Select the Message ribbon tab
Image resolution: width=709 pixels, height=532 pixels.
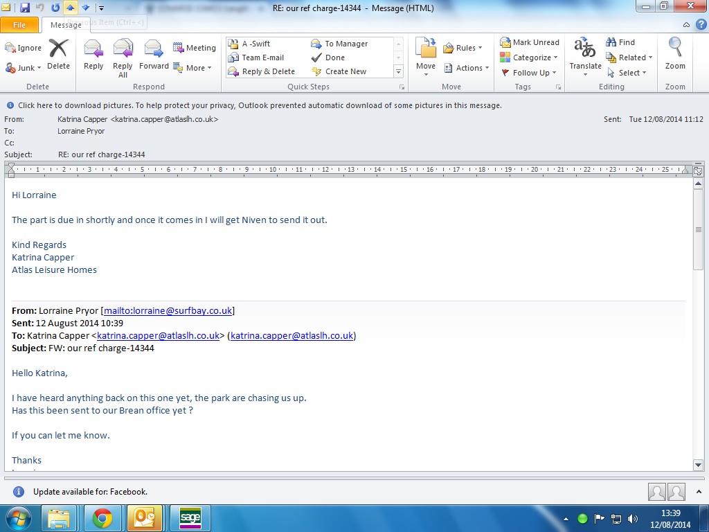click(66, 26)
